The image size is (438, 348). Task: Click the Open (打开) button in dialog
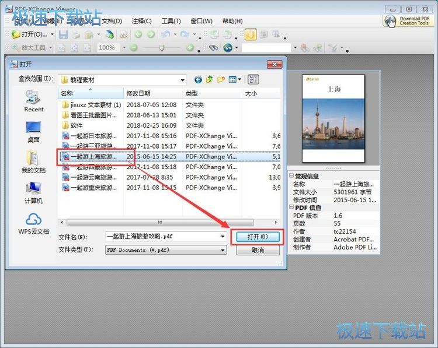tap(258, 237)
